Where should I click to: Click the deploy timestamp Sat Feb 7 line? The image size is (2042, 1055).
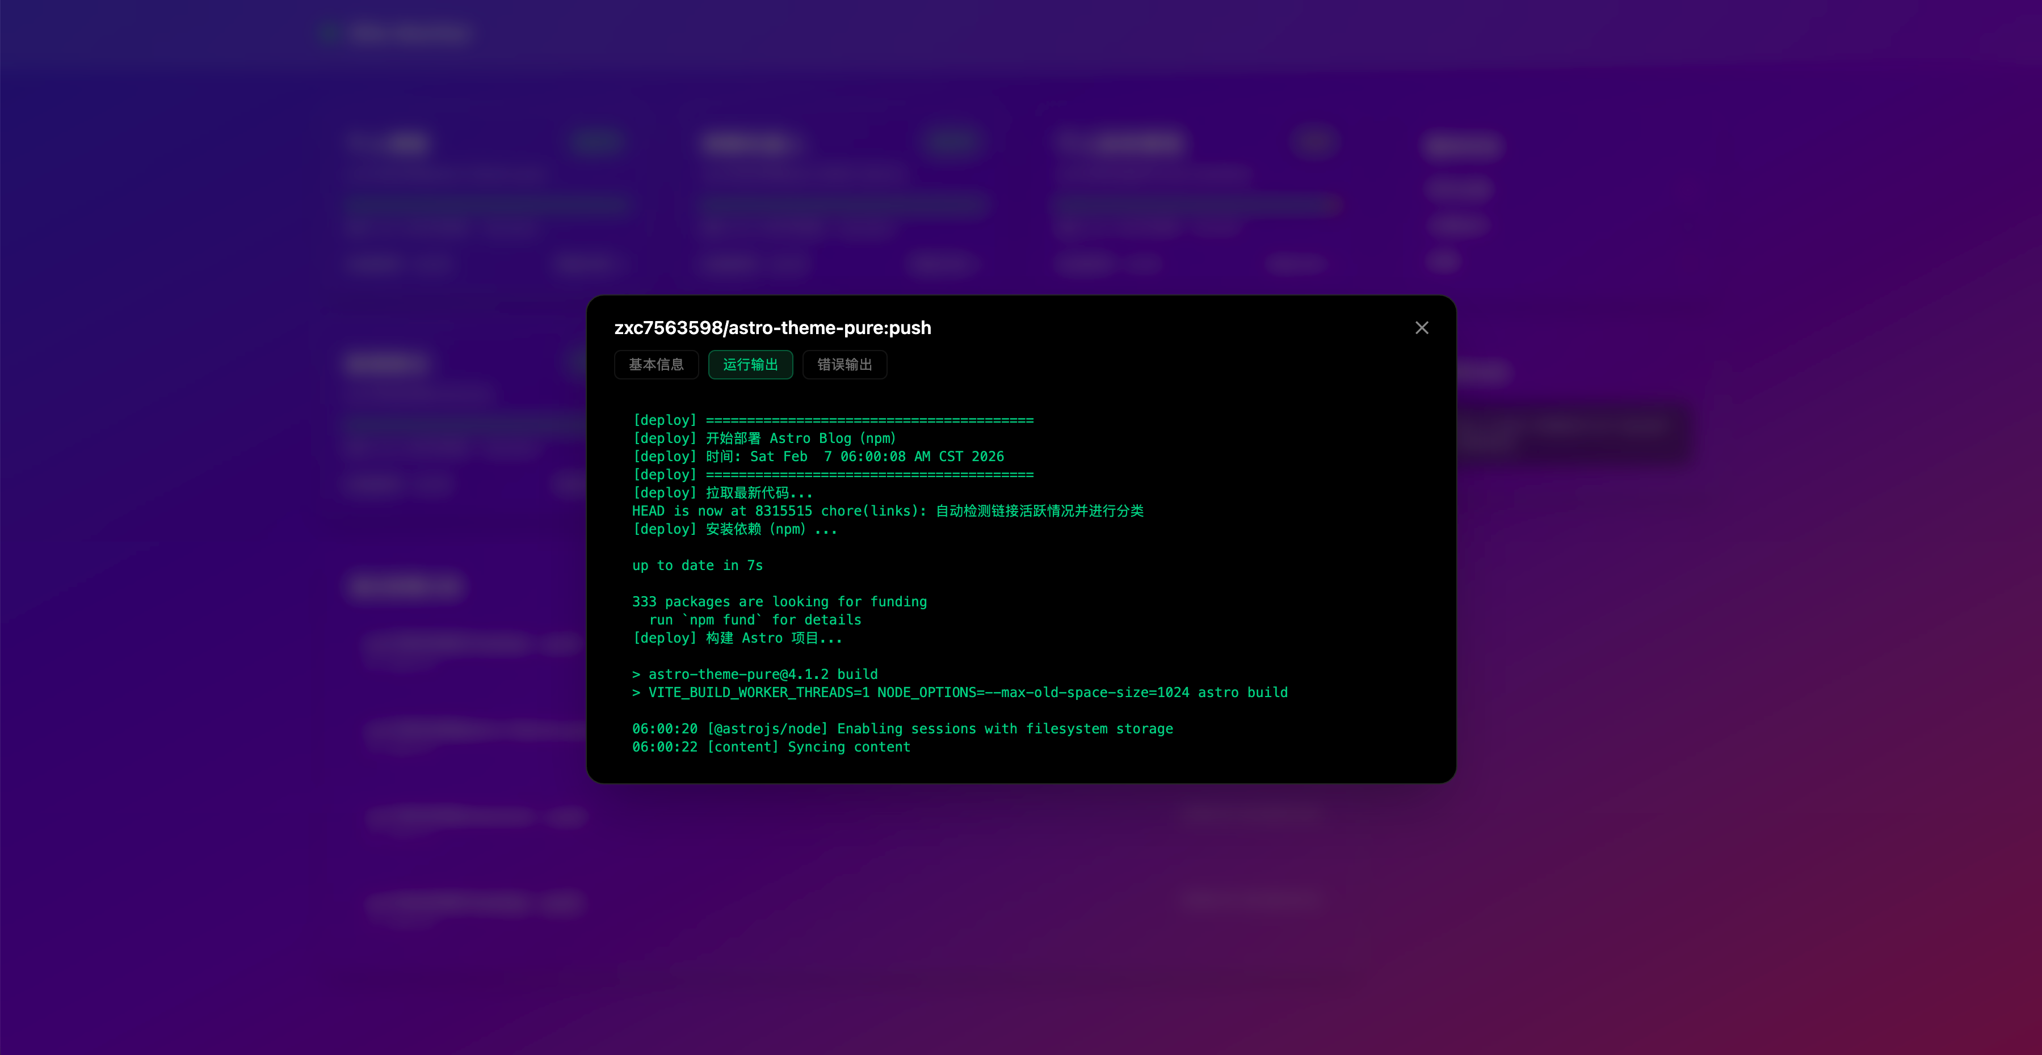click(818, 456)
